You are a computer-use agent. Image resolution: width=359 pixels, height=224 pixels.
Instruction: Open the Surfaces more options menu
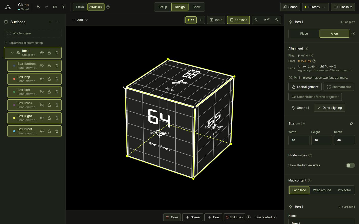[x=58, y=22]
